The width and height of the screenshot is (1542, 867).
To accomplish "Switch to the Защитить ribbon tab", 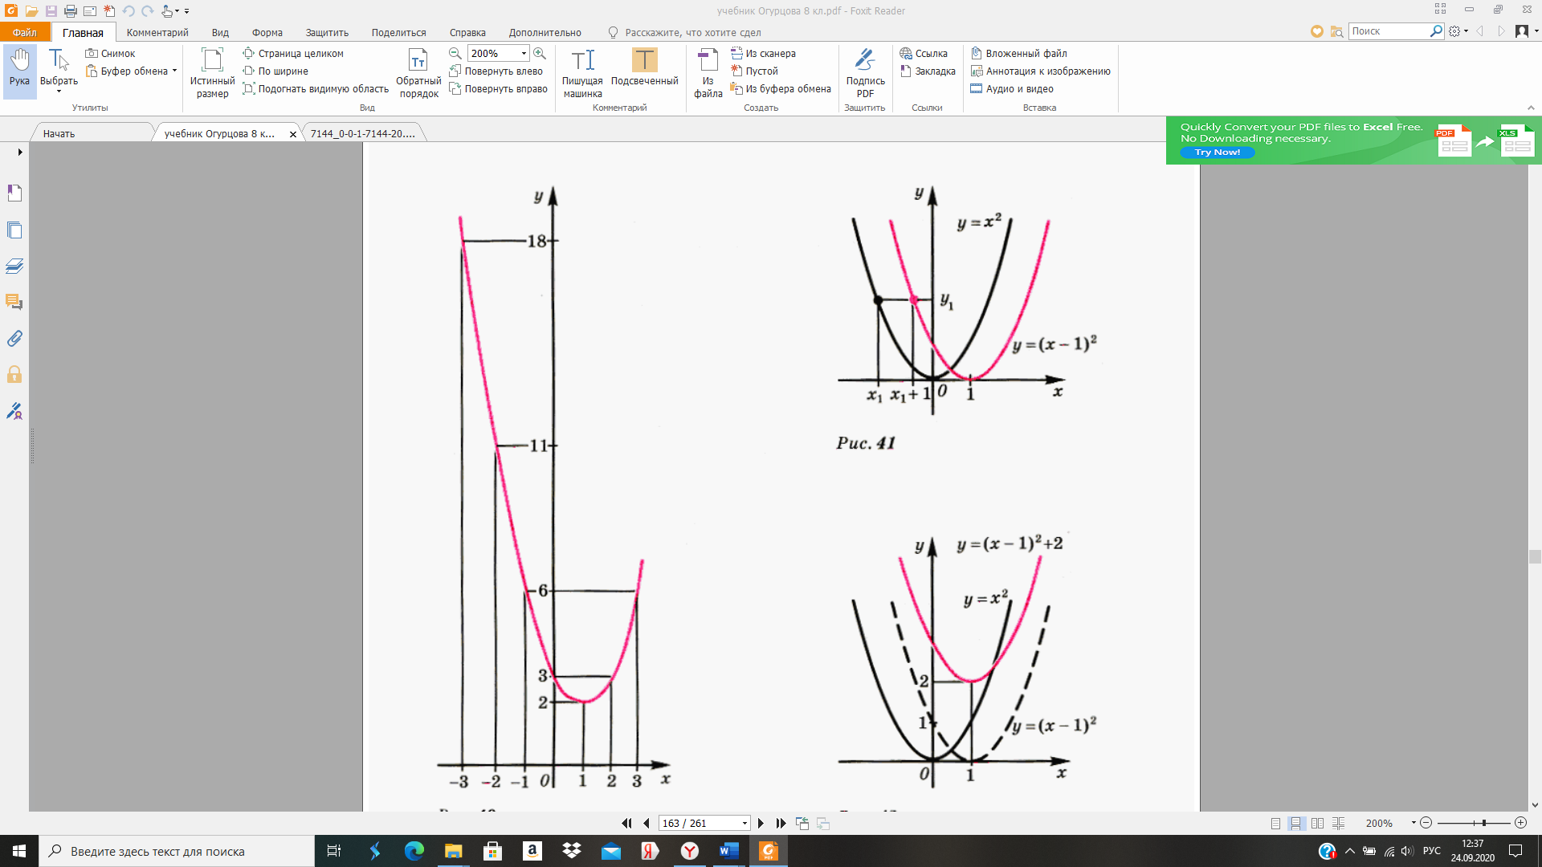I will point(327,32).
